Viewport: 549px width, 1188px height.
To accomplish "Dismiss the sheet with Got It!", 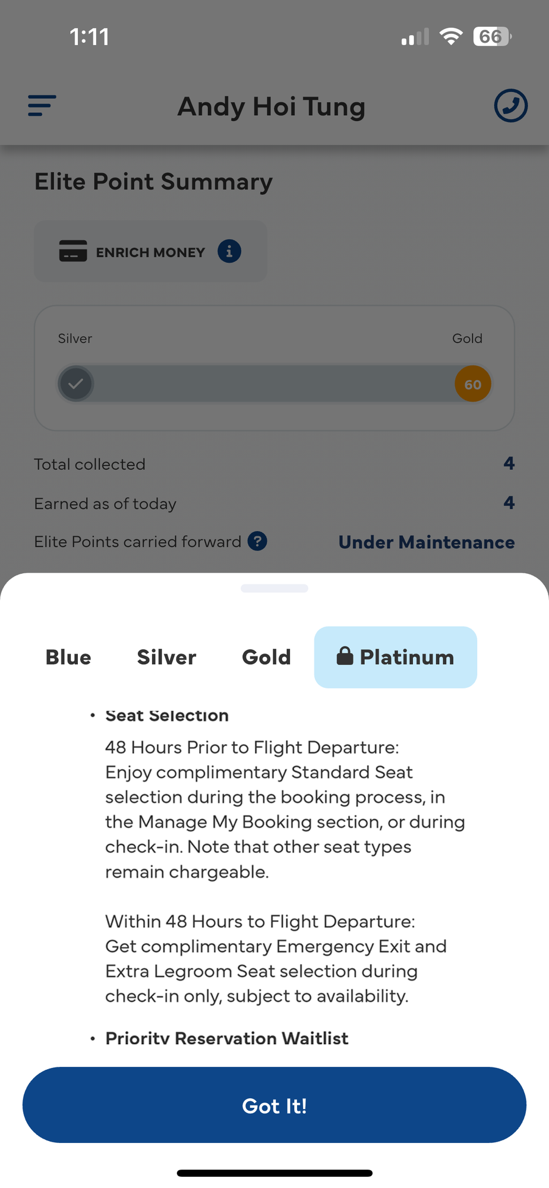I will (274, 1105).
